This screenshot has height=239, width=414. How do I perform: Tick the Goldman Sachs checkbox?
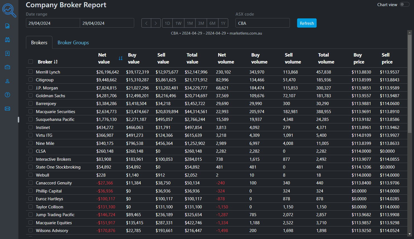pos(31,95)
